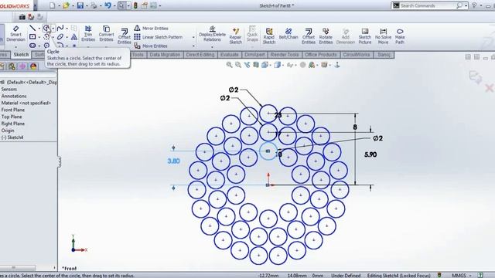The image size is (495, 278).
Task: Switch to the CircuitWorks tab
Action: click(x=356, y=55)
